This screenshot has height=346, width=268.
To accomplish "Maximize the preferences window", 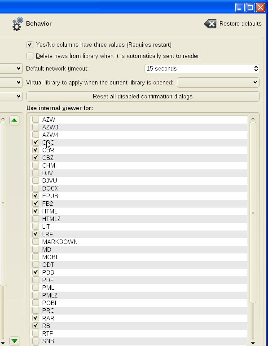I will coord(250,8).
